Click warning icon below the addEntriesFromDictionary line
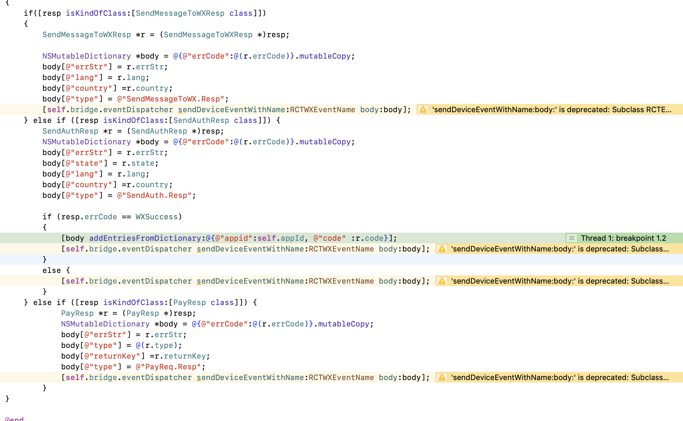Viewport: 683px width, 421px height. (x=442, y=249)
